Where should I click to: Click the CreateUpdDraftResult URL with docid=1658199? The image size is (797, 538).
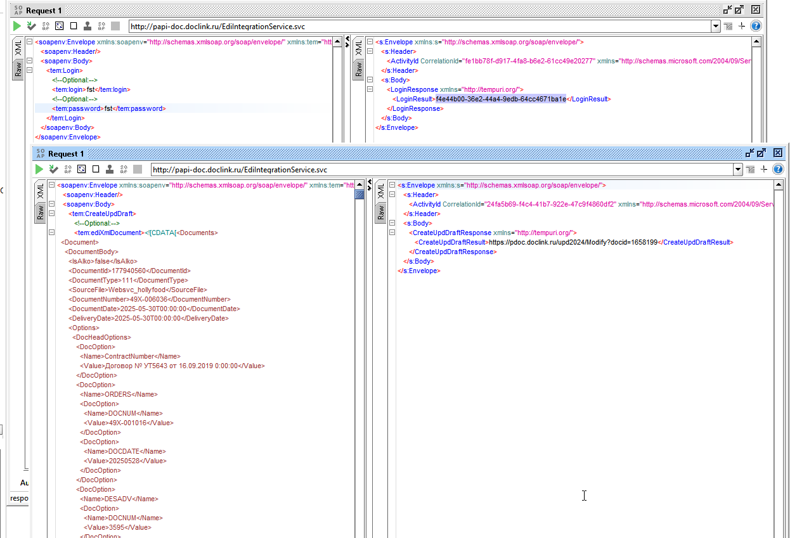pos(573,242)
